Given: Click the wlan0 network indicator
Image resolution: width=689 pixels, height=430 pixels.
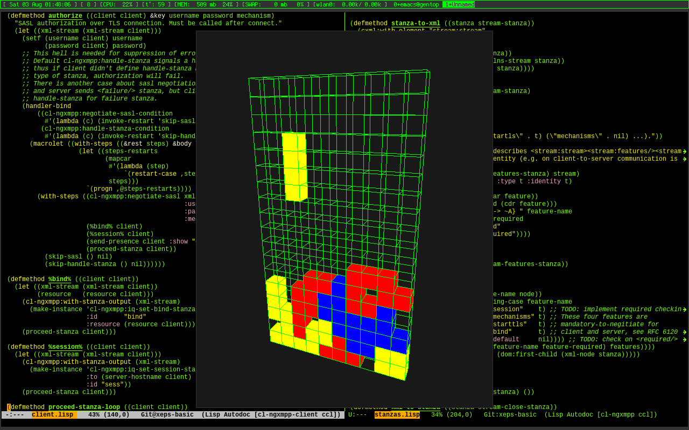Looking at the screenshot, I should coord(350,4).
